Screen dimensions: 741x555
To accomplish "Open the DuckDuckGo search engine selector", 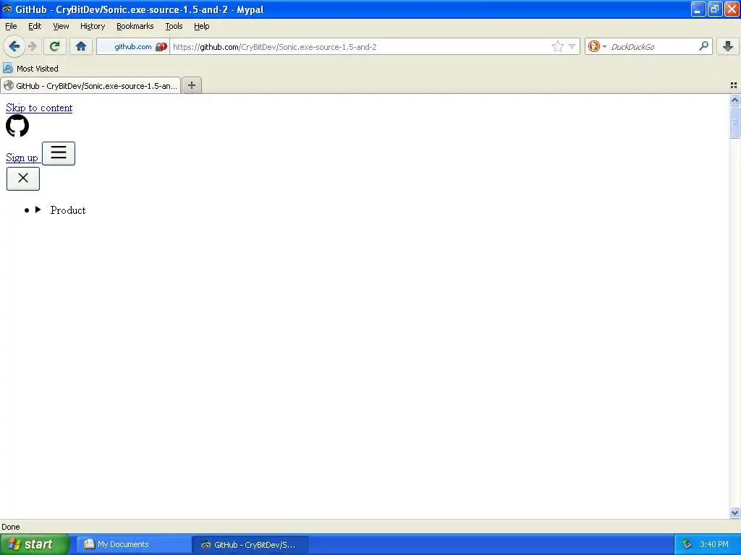I will pos(597,46).
